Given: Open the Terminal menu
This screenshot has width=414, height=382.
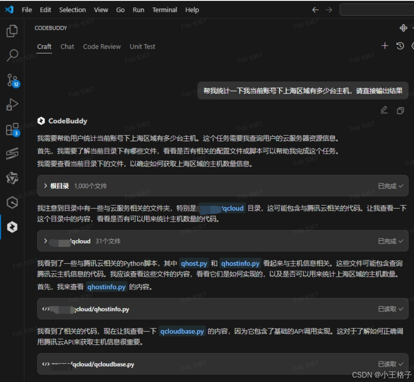Looking at the screenshot, I should (x=164, y=10).
